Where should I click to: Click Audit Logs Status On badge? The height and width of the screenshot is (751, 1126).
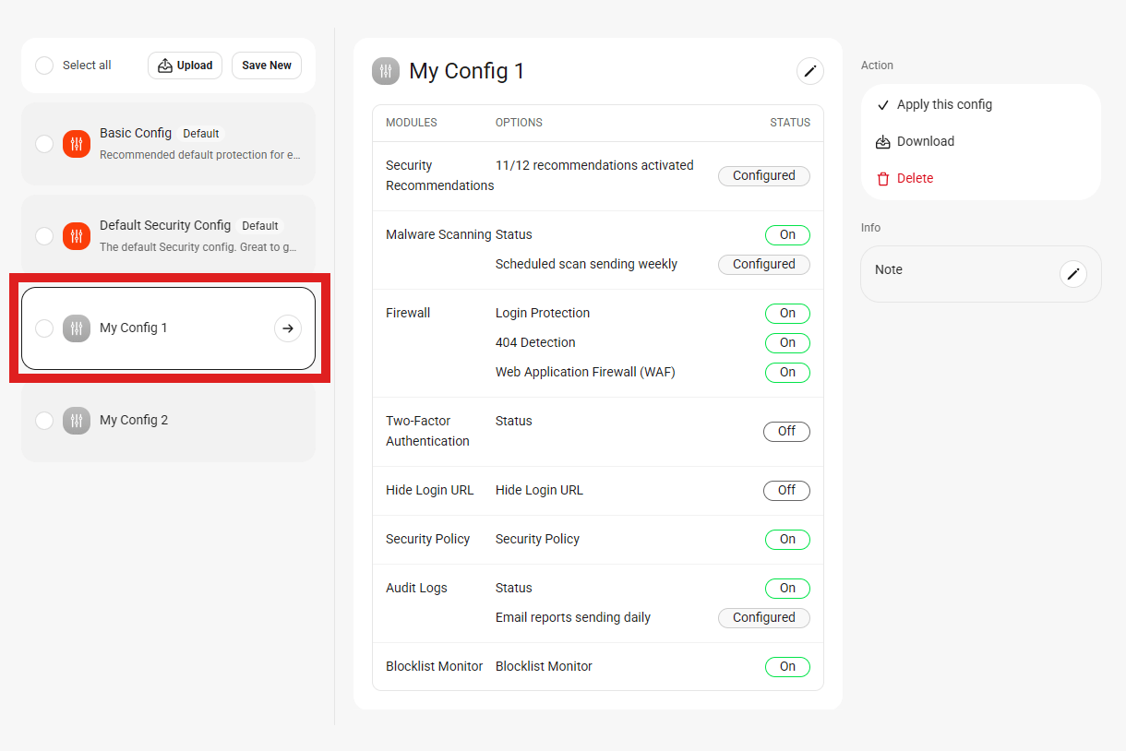click(x=787, y=589)
